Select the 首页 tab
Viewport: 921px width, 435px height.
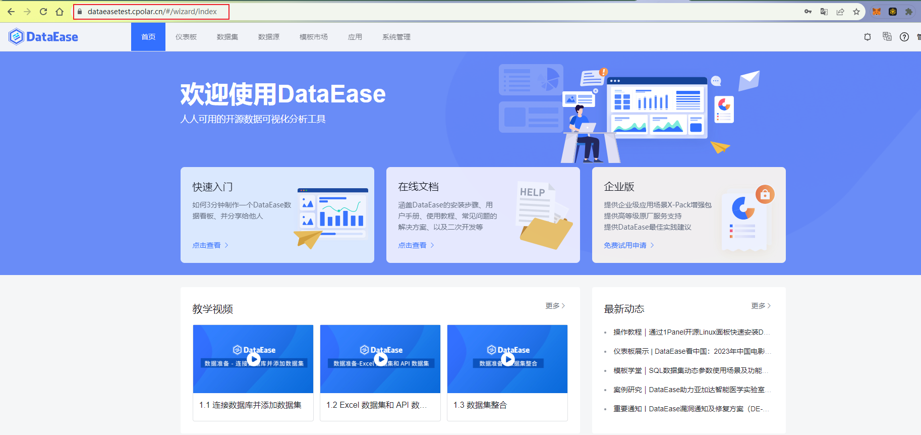pos(148,37)
